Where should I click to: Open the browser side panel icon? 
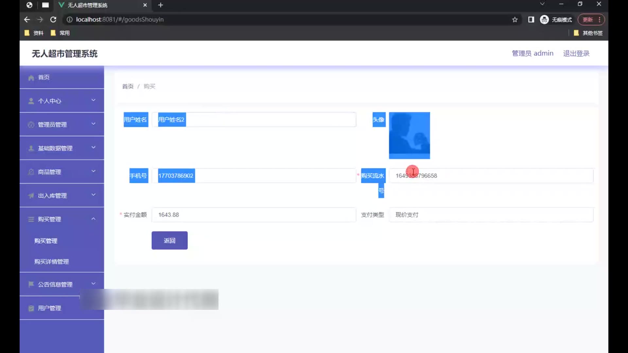pos(531,20)
